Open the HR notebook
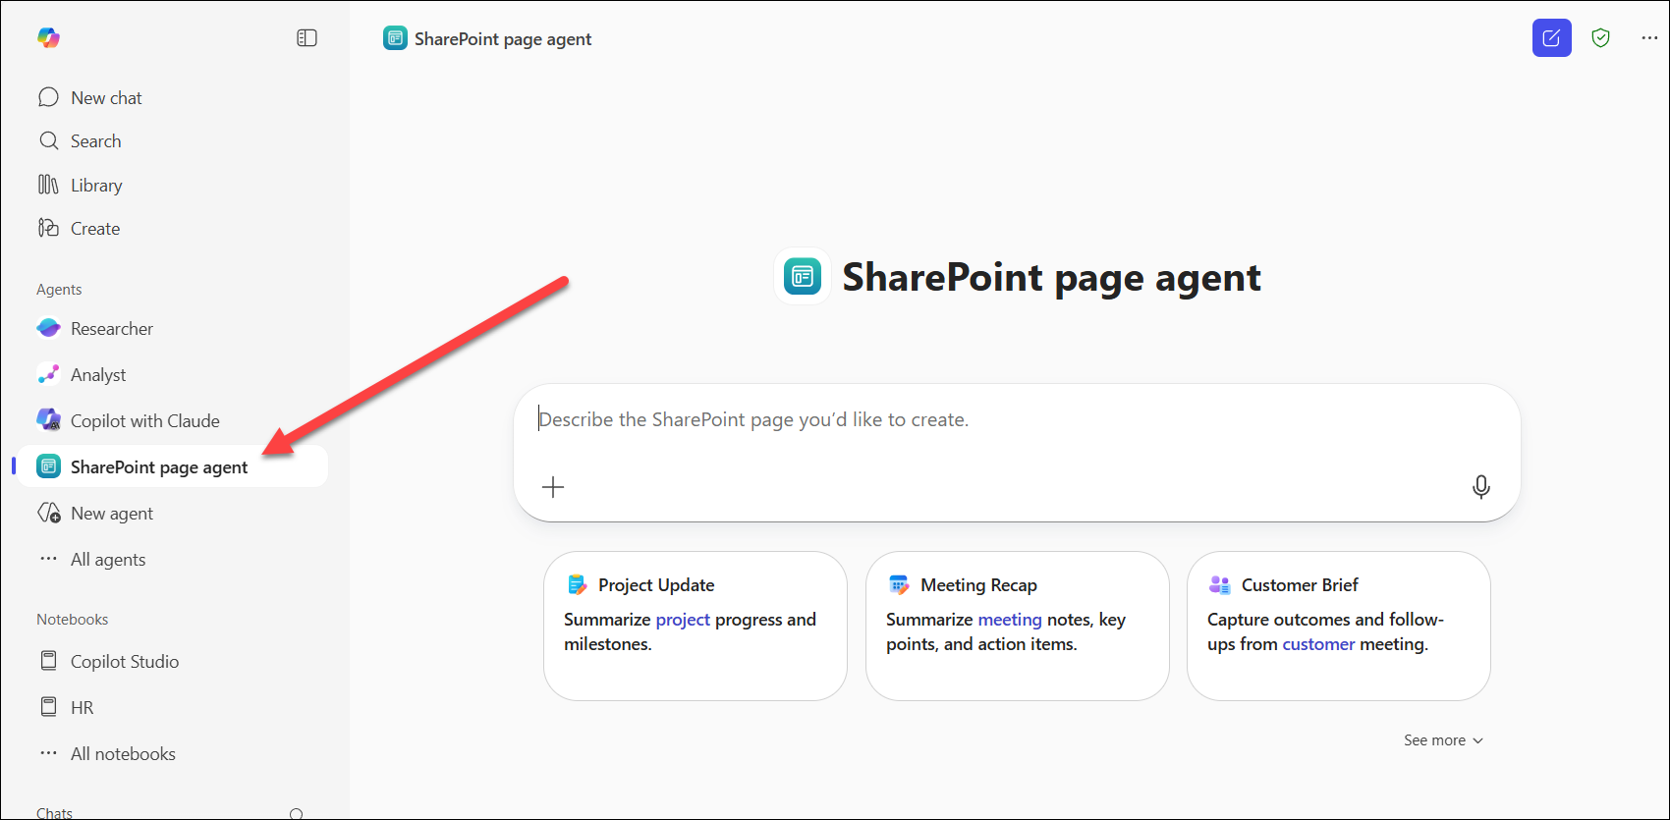The width and height of the screenshot is (1670, 820). point(82,708)
